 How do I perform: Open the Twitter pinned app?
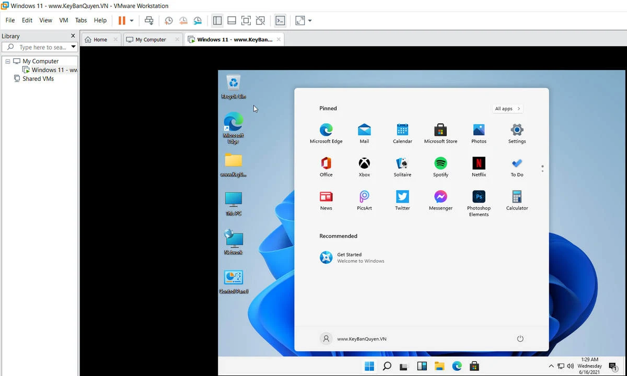402,201
